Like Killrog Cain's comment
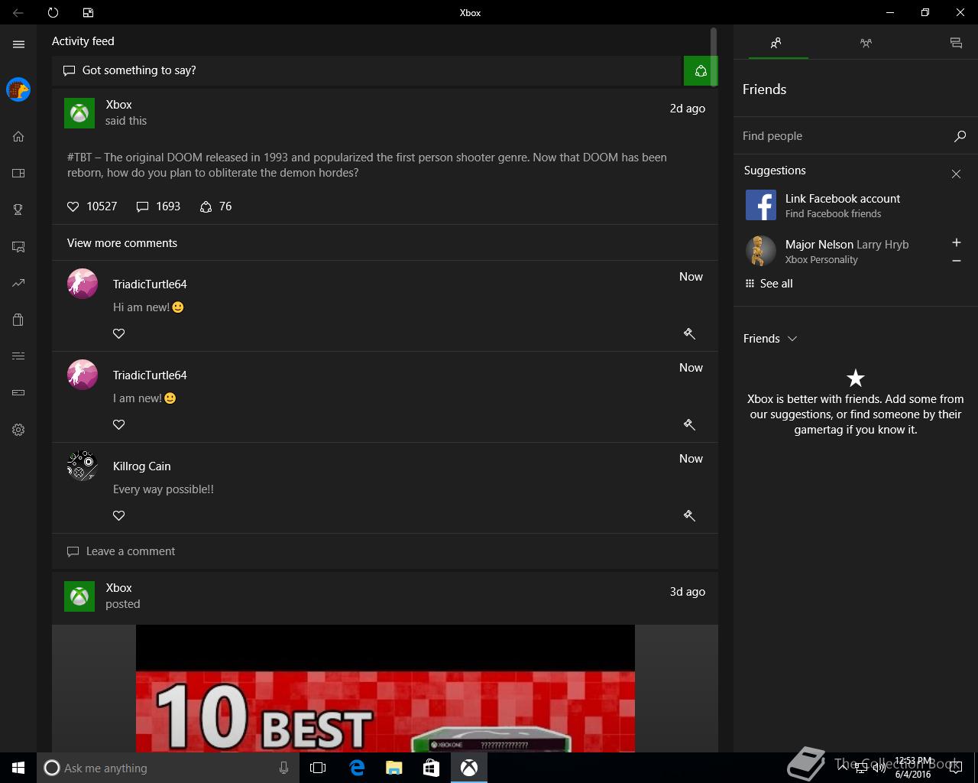Image resolution: width=978 pixels, height=783 pixels. pyautogui.click(x=118, y=515)
